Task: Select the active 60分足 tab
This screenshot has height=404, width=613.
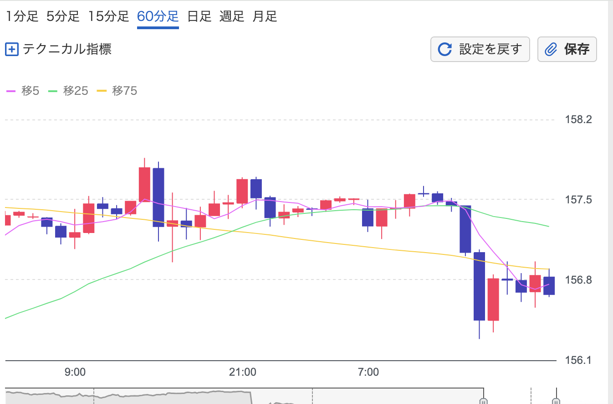Action: tap(158, 17)
